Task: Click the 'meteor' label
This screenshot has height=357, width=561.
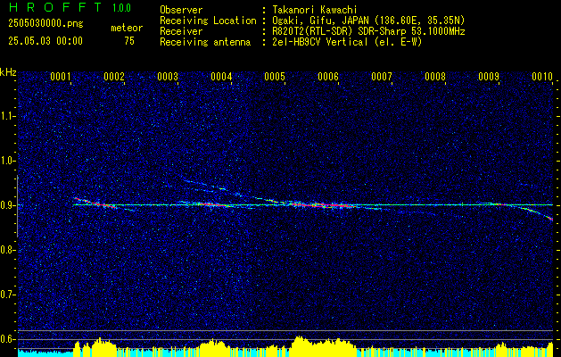Action: pyautogui.click(x=127, y=28)
